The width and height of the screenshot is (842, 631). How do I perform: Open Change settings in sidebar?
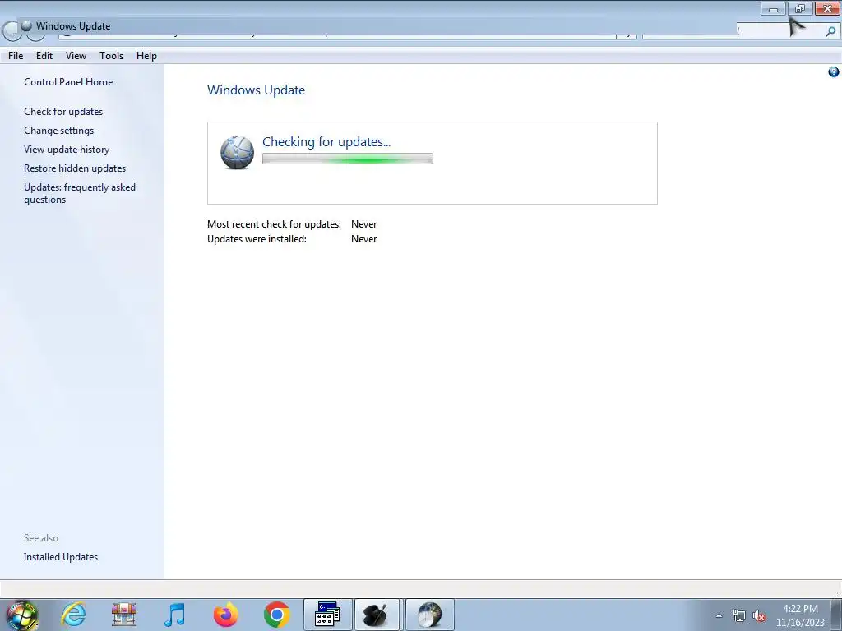[x=58, y=131]
